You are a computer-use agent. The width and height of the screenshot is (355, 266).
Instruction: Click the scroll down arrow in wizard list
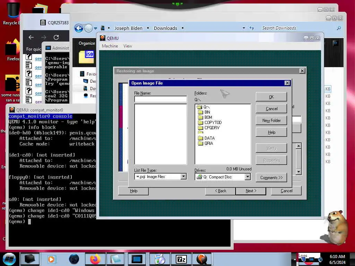[x=298, y=172]
